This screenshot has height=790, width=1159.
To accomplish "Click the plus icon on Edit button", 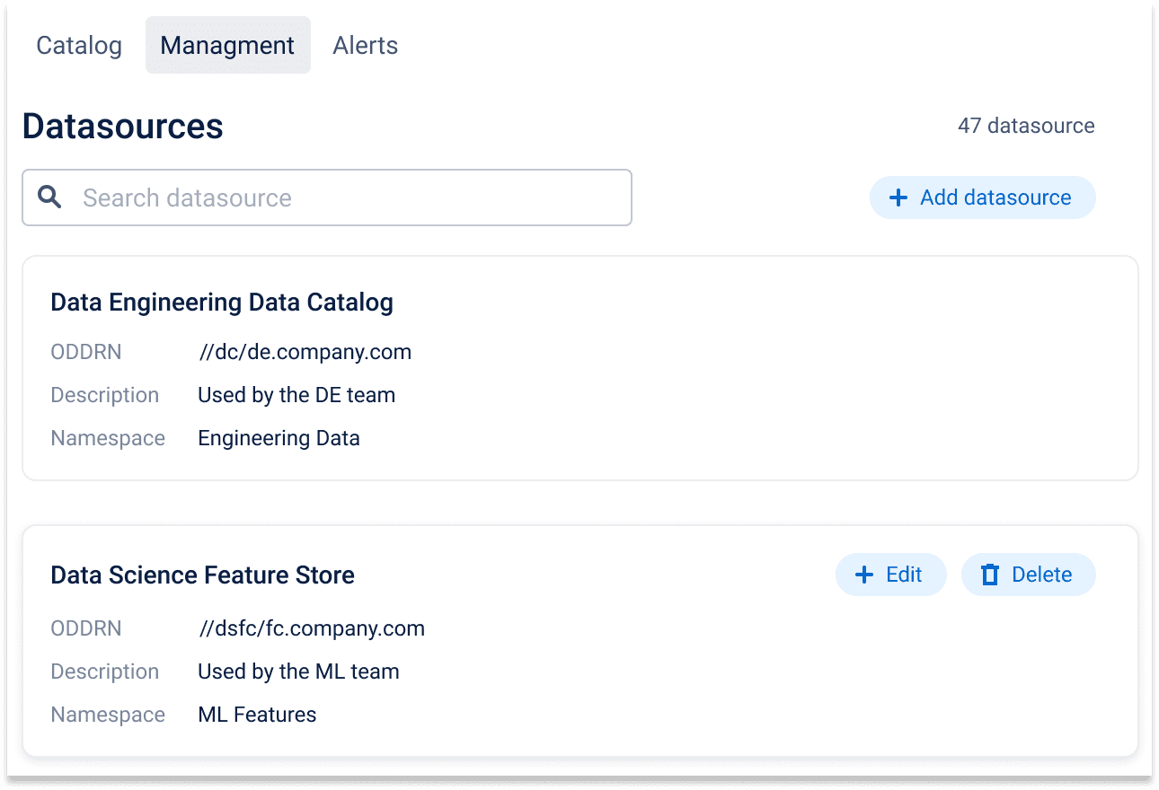I will (x=864, y=575).
